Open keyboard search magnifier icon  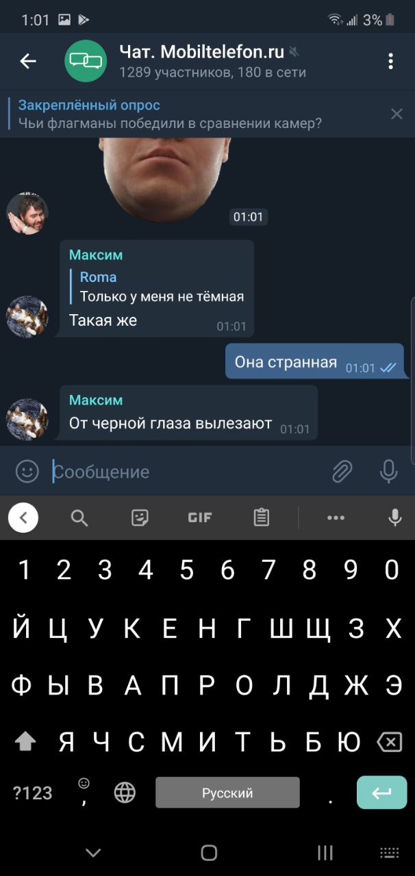(79, 518)
